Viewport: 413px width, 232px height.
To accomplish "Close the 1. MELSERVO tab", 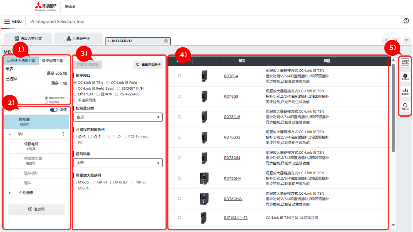I will click(x=166, y=41).
